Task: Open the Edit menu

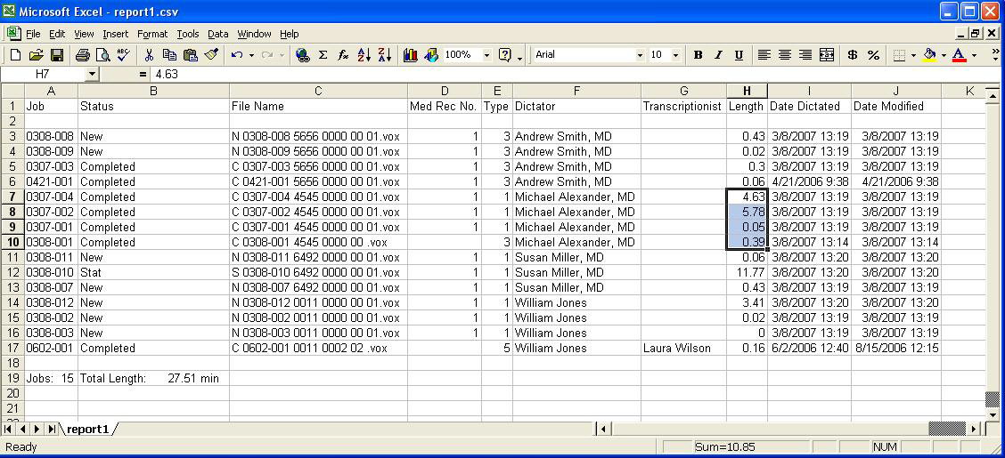Action: click(57, 34)
